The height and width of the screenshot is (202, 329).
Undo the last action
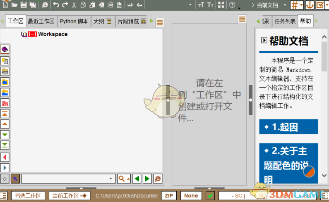click(x=56, y=5)
